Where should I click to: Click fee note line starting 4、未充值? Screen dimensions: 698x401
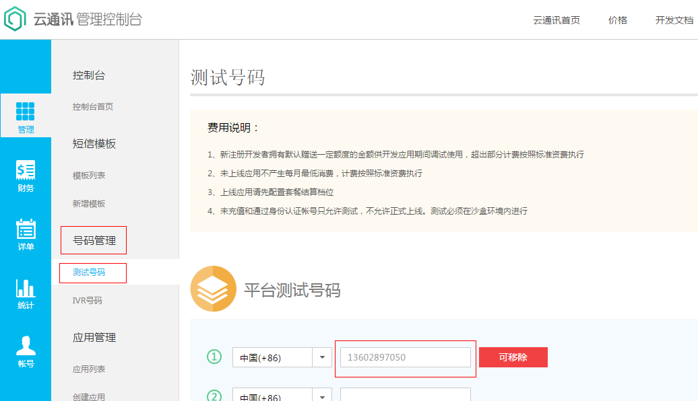(x=367, y=211)
